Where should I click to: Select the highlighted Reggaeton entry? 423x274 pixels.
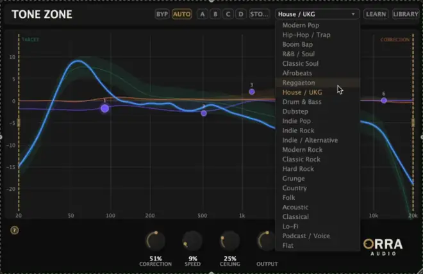[317, 83]
